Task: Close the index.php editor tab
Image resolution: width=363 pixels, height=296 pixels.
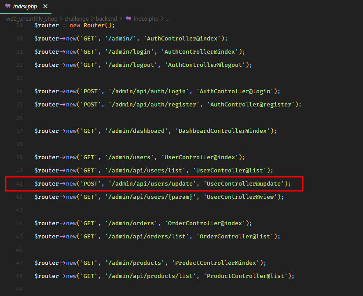Action: (45, 7)
